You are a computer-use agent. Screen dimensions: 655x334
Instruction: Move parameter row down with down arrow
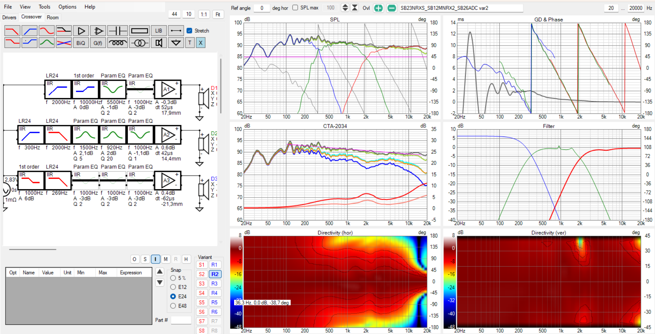(160, 283)
